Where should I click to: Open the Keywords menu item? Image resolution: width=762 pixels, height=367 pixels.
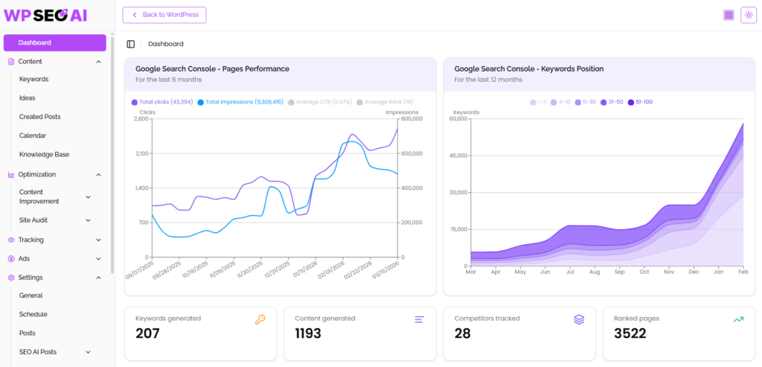33,79
